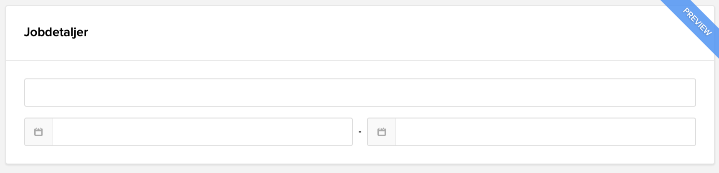719x173 pixels.
Task: Click the dash between the date fields
Action: click(360, 132)
